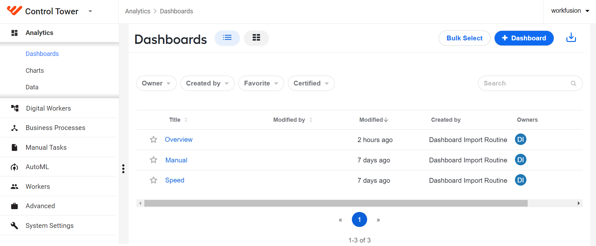The height and width of the screenshot is (246, 596).
Task: Open Business Processes sidebar icon
Action: pos(15,128)
